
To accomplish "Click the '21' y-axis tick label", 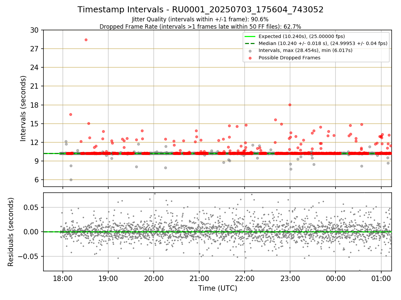I will pyautogui.click(x=35, y=86).
